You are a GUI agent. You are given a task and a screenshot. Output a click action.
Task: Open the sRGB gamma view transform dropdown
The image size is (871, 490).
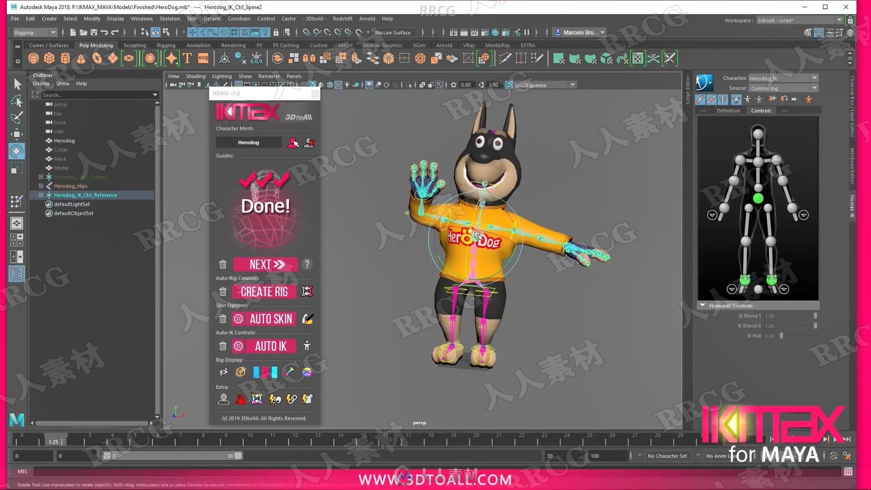pos(545,85)
